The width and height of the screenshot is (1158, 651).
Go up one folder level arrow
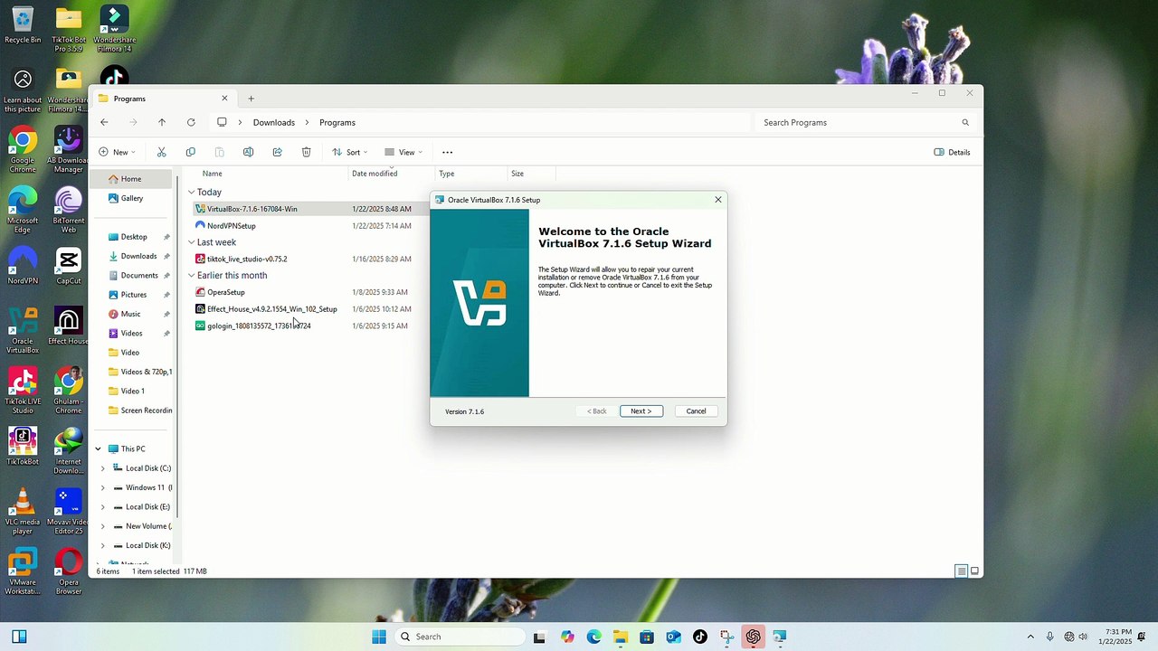point(162,122)
